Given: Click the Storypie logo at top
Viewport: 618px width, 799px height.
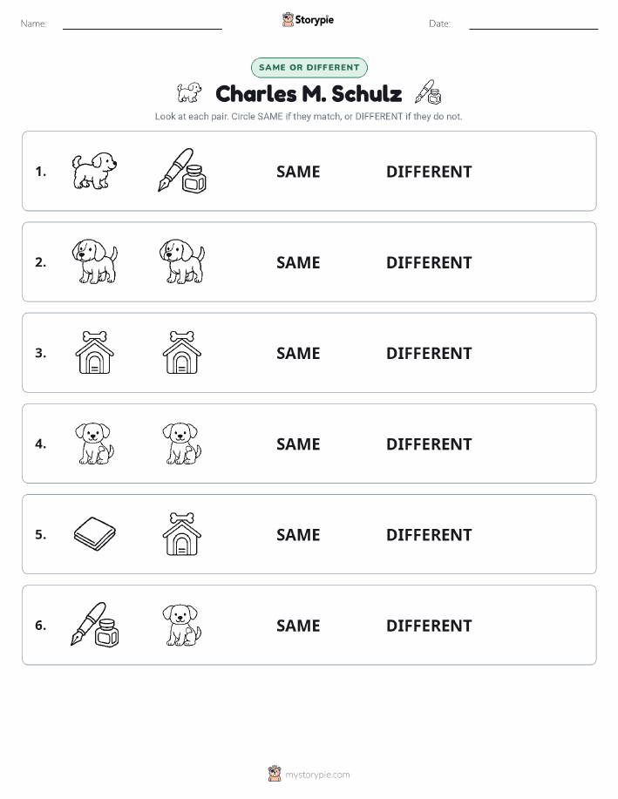Looking at the screenshot, I should click(308, 20).
